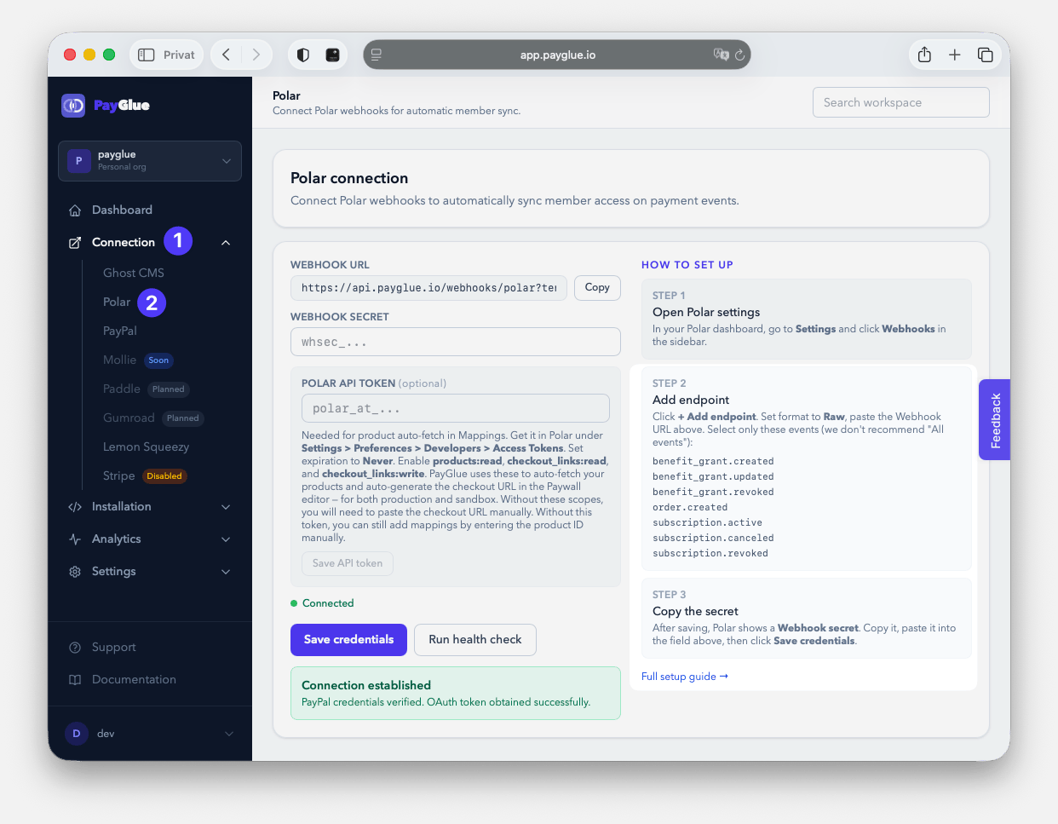Click the dev user avatar
This screenshot has width=1058, height=824.
click(77, 734)
